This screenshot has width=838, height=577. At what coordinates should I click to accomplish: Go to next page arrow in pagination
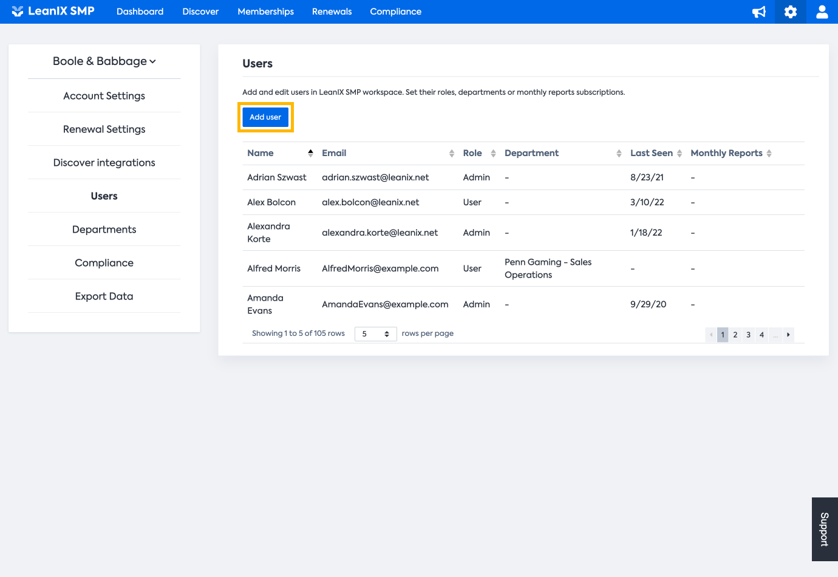pyautogui.click(x=788, y=335)
